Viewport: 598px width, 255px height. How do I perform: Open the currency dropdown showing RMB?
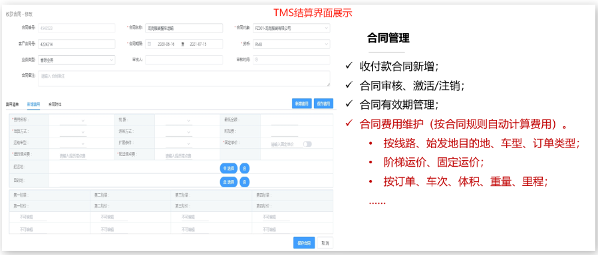(291, 44)
